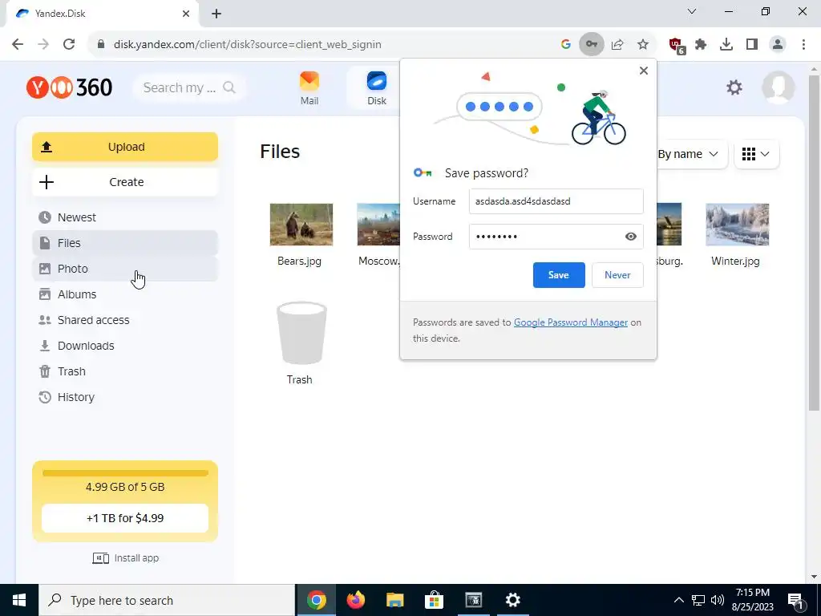This screenshot has width=821, height=616.
Task: Open the Yandex user avatar menu
Action: 778,87
